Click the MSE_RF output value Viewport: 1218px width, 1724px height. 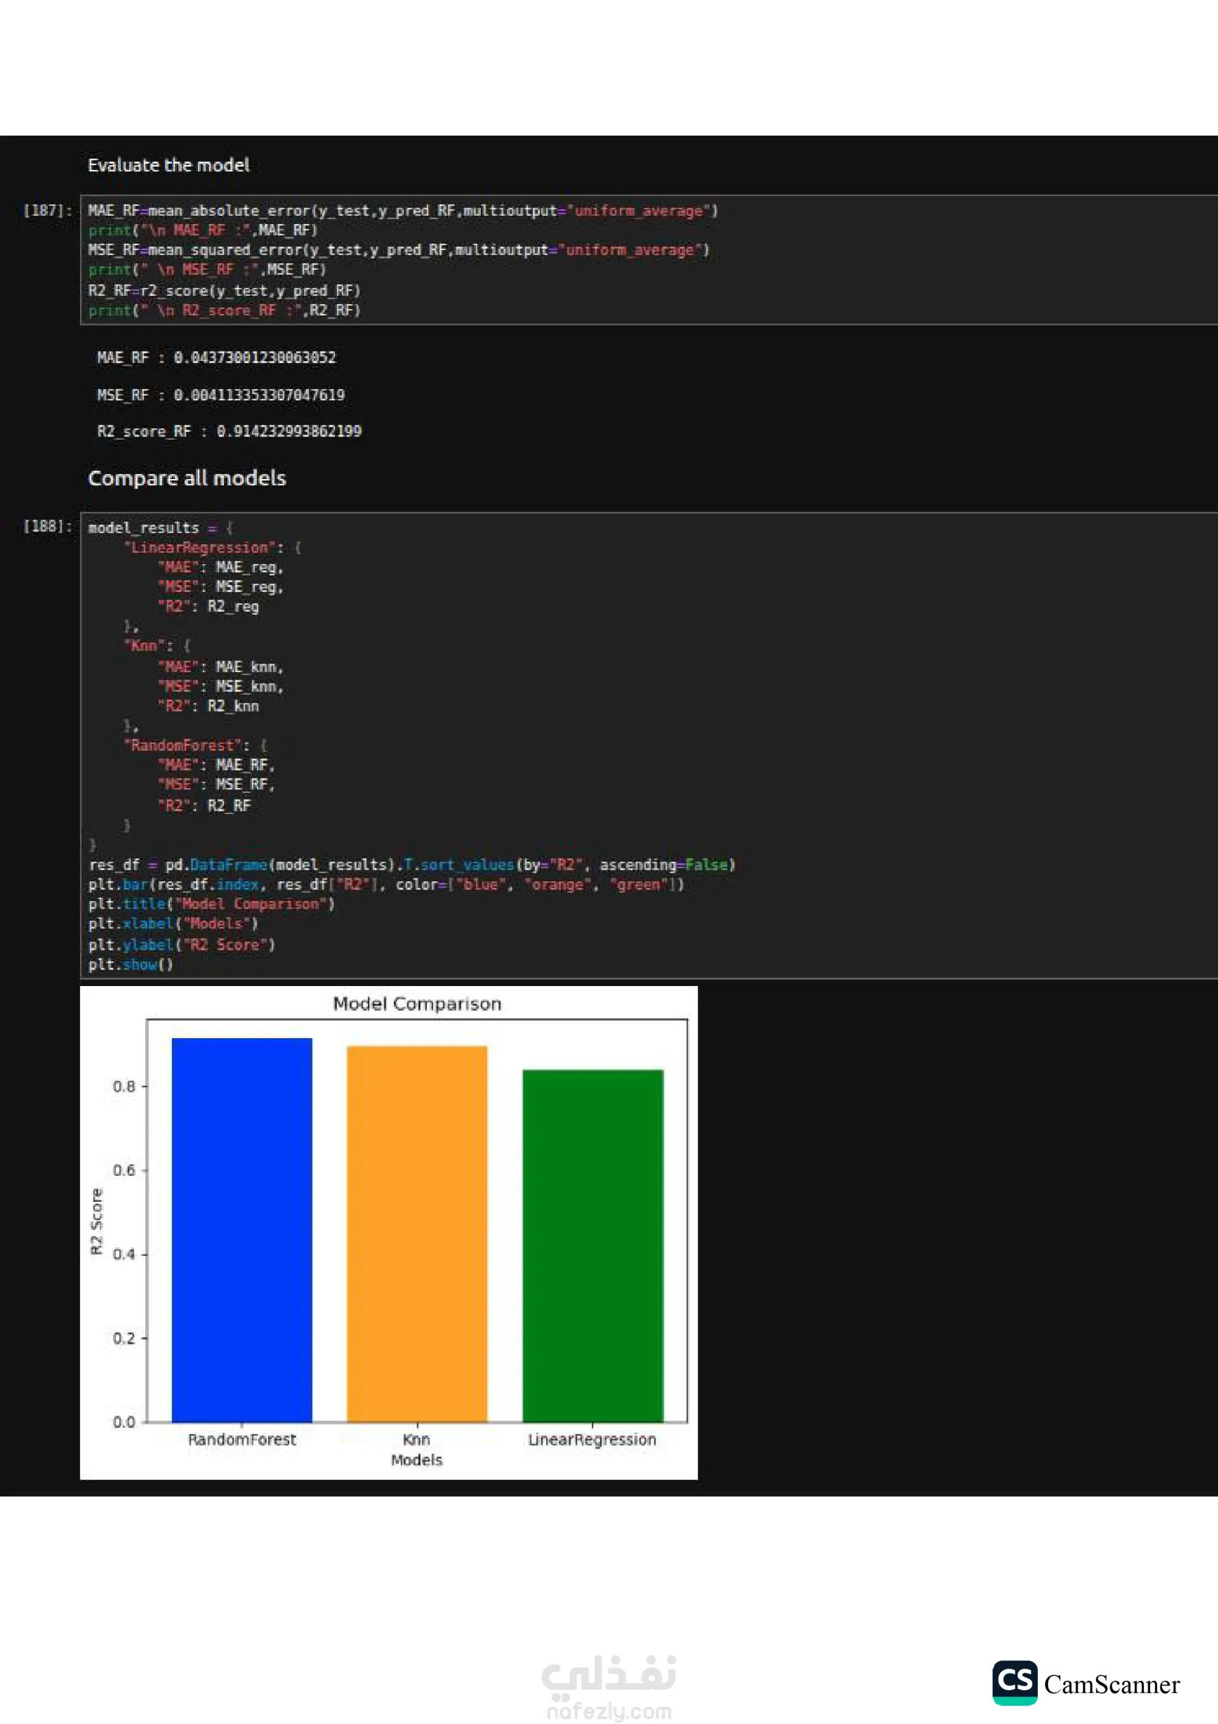click(259, 395)
